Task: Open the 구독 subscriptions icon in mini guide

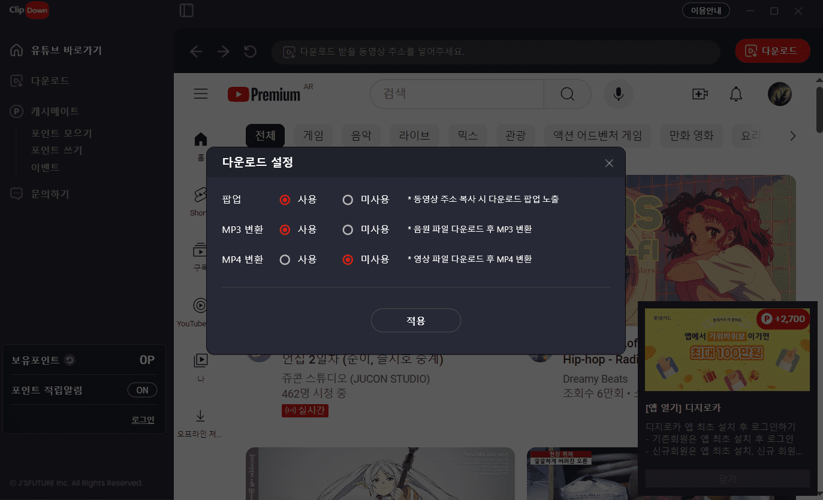Action: point(200,250)
